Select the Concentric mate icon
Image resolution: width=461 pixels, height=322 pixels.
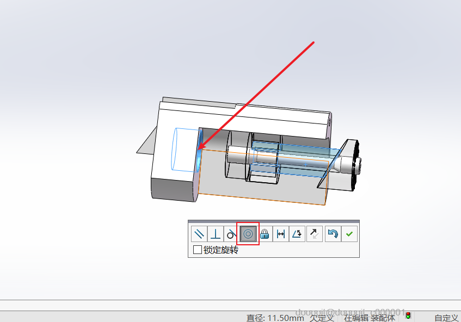pyautogui.click(x=248, y=234)
